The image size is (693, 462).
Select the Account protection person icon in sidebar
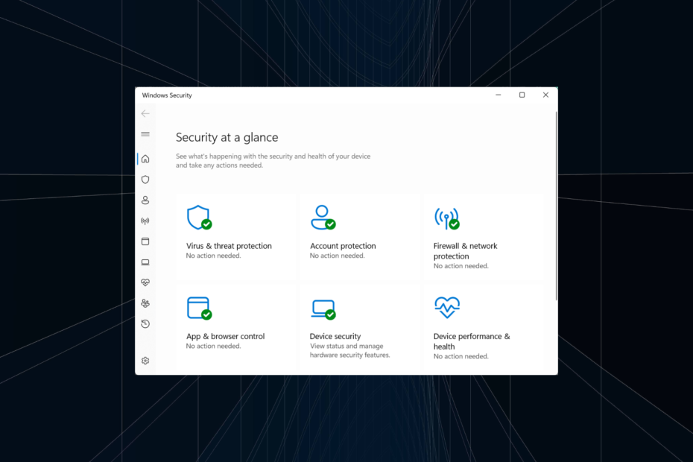[x=145, y=200]
